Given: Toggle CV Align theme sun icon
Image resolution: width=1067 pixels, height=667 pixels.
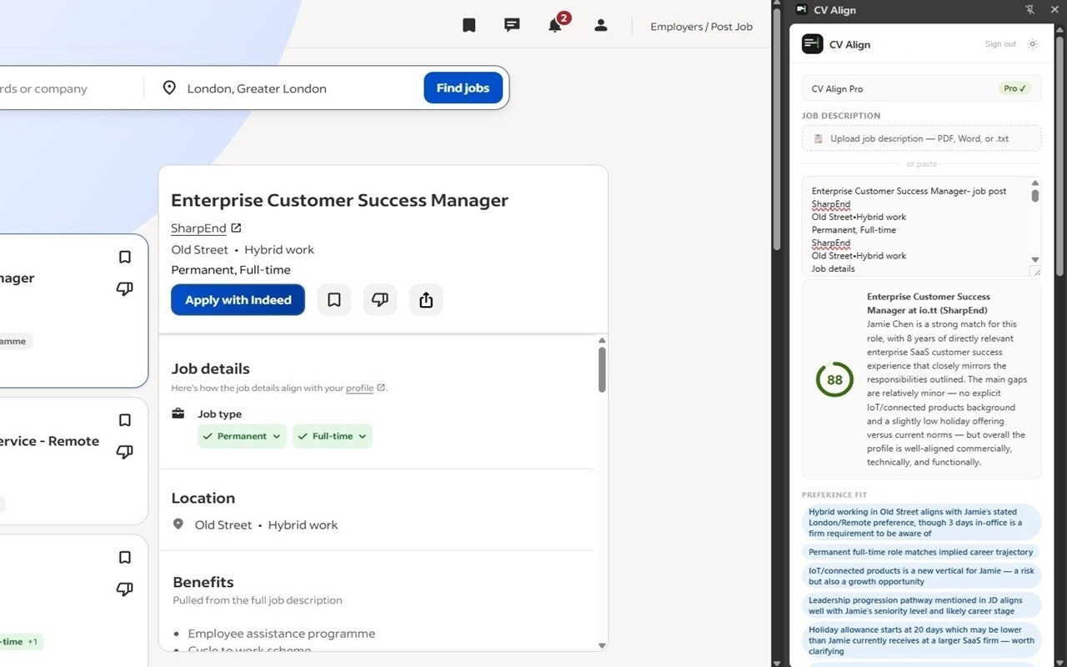Looking at the screenshot, I should [1033, 44].
